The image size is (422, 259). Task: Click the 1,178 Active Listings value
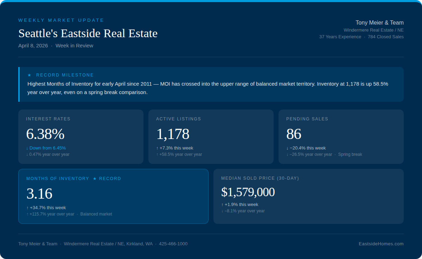(173, 134)
